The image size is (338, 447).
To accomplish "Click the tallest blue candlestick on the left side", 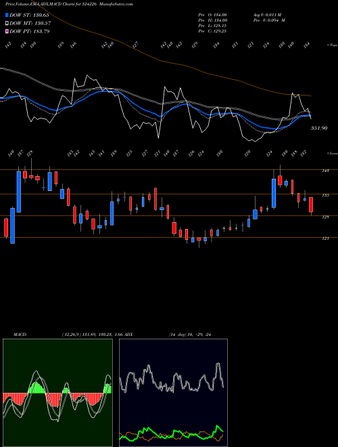I will tap(19, 192).
